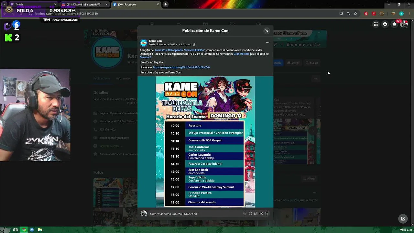
Task: Click the background post schedule thumbnail
Action: 294,141
